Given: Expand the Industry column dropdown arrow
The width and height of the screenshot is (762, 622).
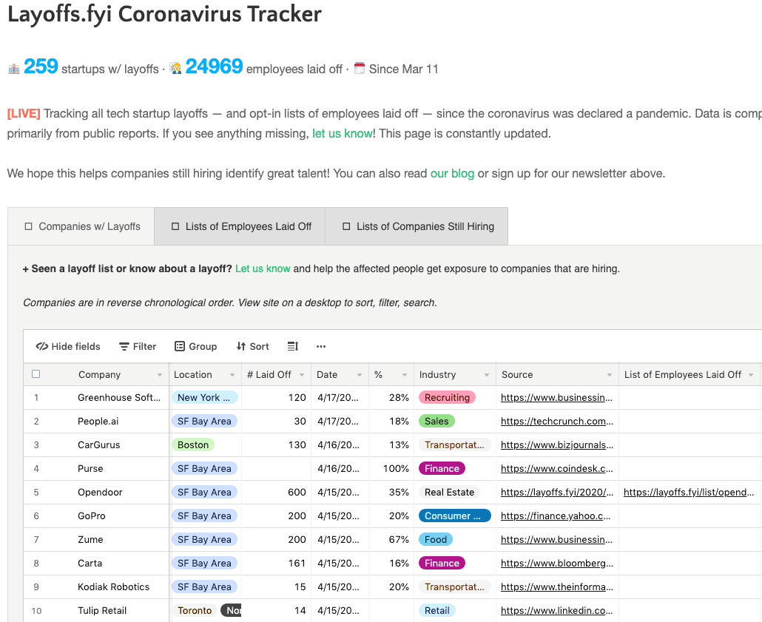Looking at the screenshot, I should [x=487, y=375].
